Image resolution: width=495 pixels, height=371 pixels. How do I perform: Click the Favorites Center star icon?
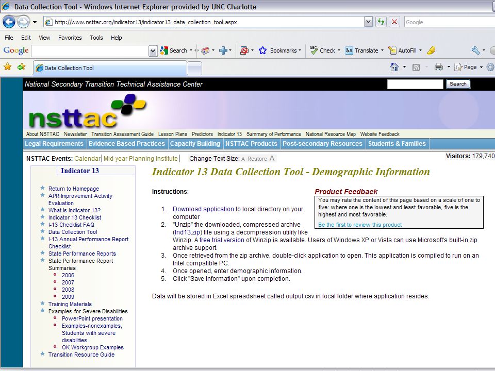pos(8,66)
